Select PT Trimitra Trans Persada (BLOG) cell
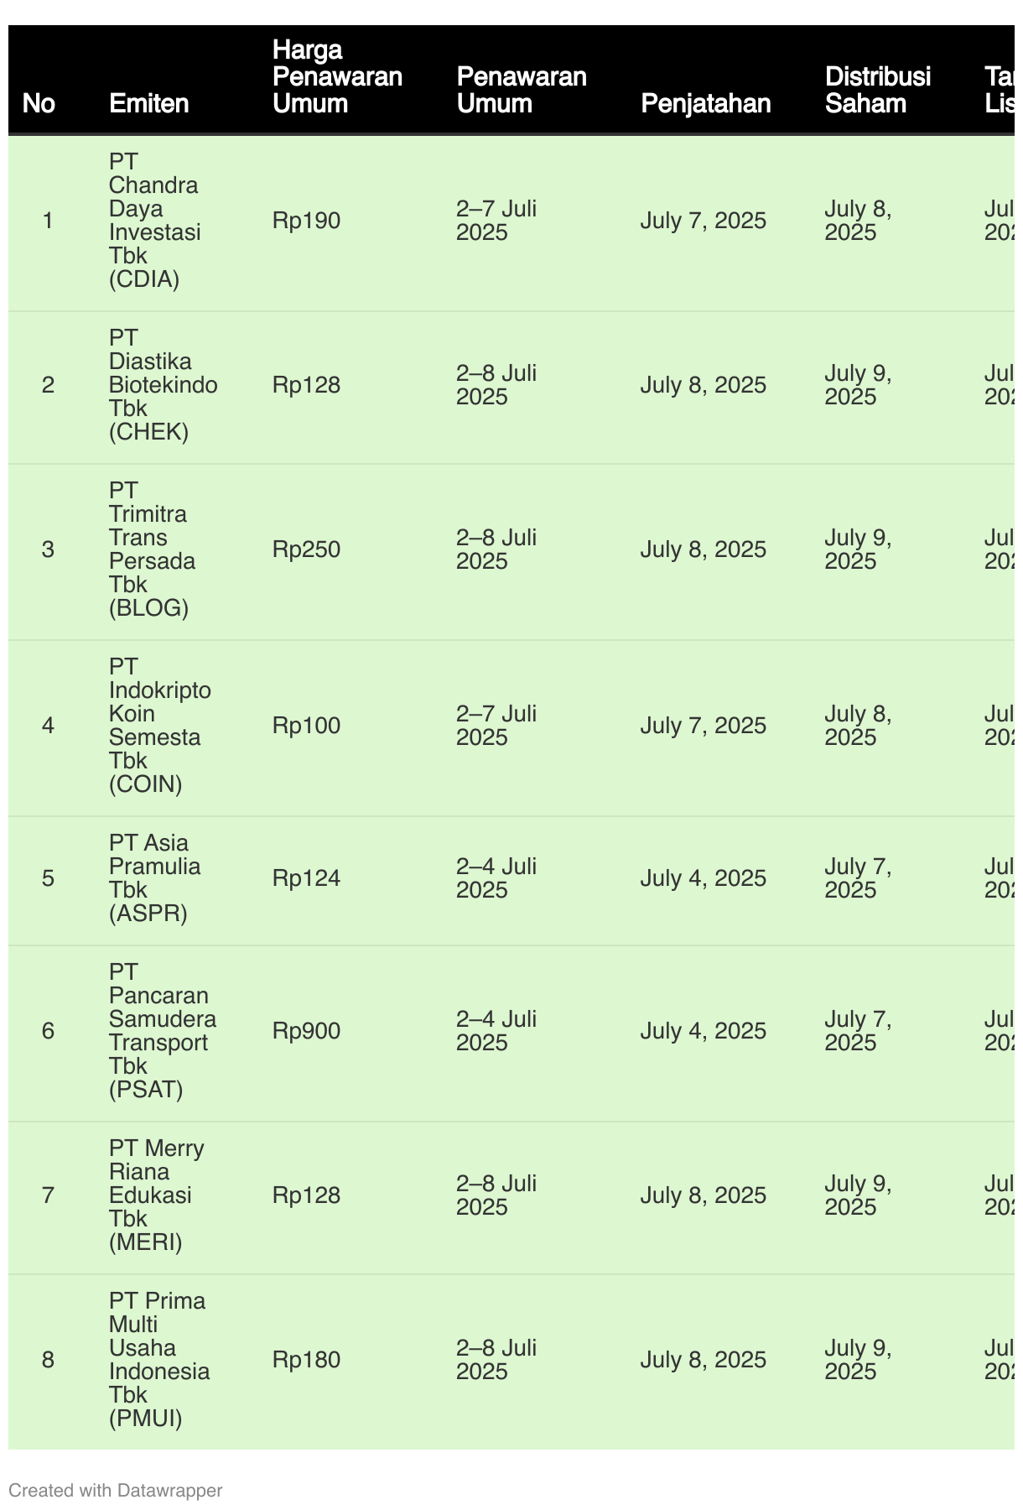This screenshot has height=1510, width=1023. [153, 549]
